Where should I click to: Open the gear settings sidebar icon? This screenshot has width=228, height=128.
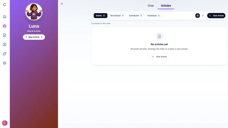5,63
